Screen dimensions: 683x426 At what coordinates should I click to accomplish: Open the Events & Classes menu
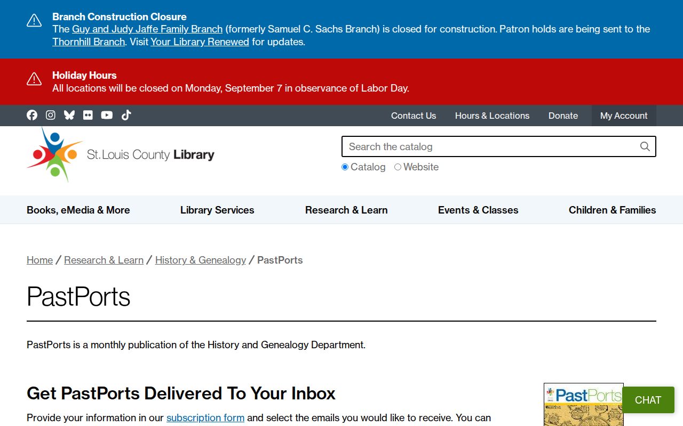(x=478, y=210)
